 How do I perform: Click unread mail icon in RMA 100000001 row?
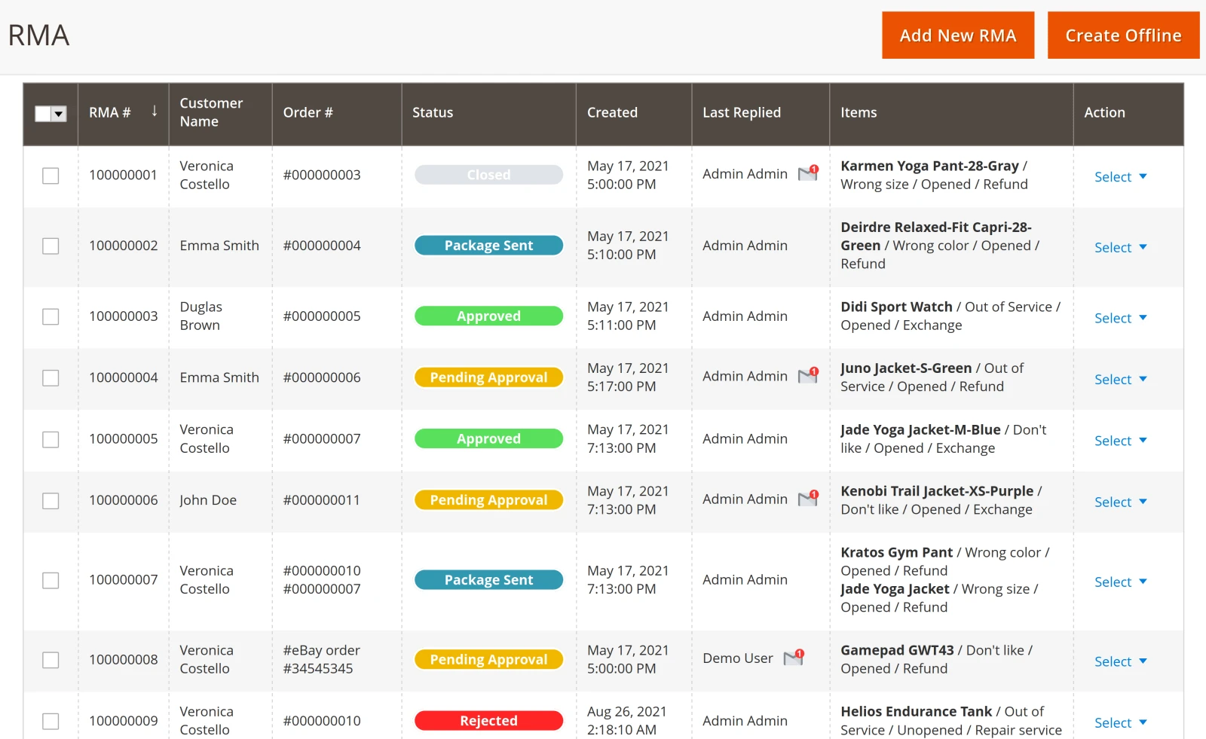point(807,173)
